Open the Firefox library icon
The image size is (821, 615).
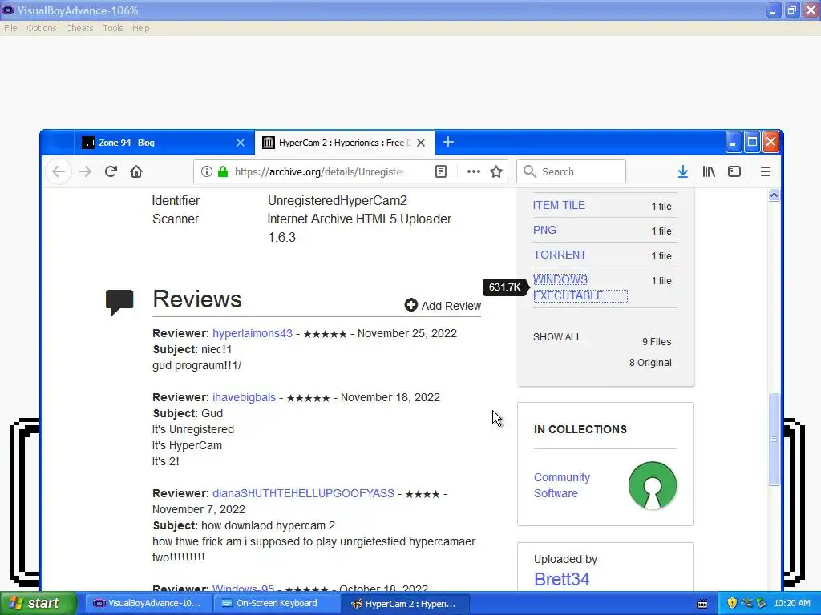pos(709,171)
